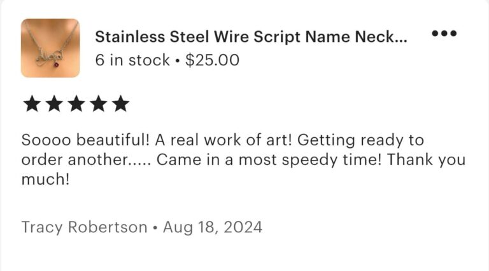Click the second rating star
Viewport: 489px width, 271px height.
[x=54, y=103]
